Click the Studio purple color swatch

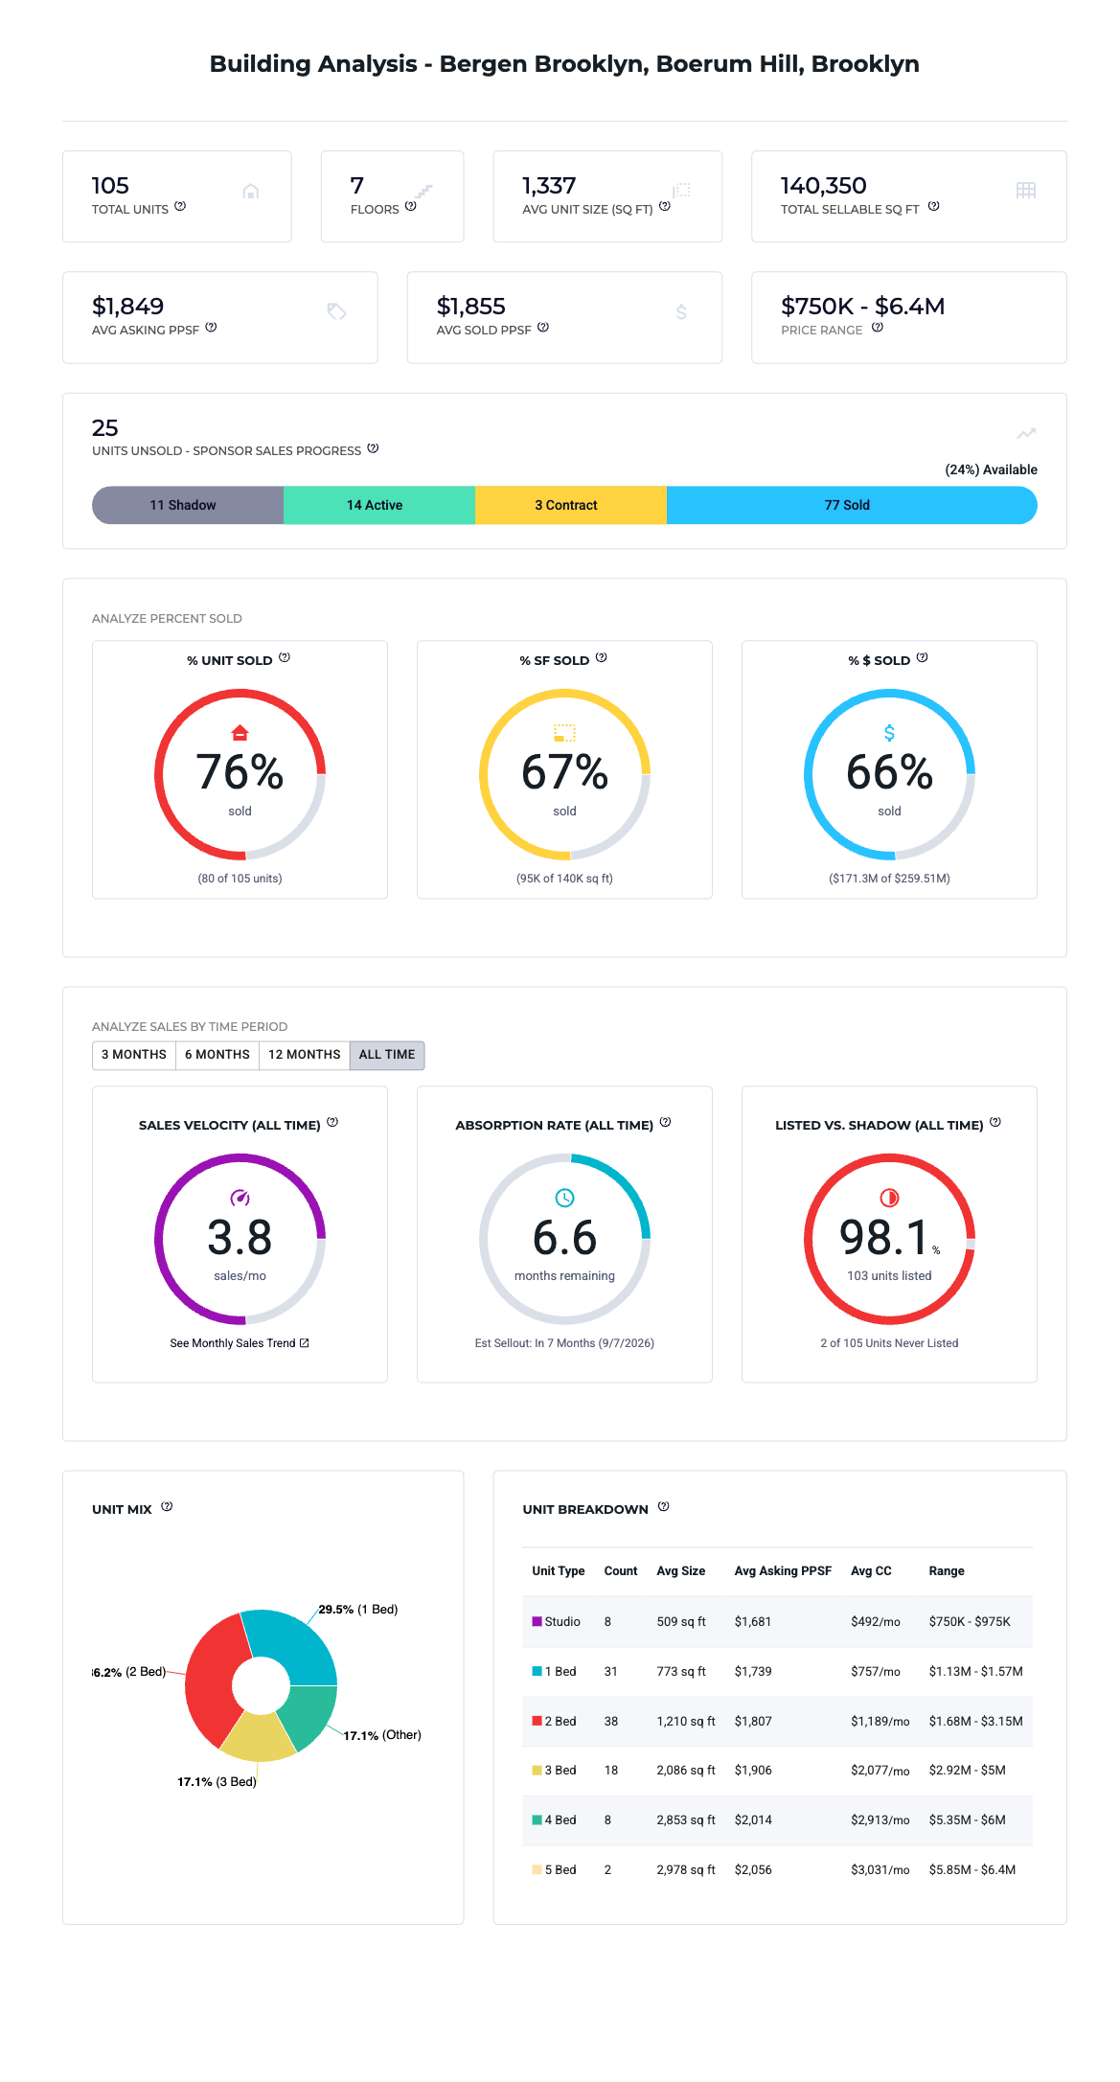537,1621
